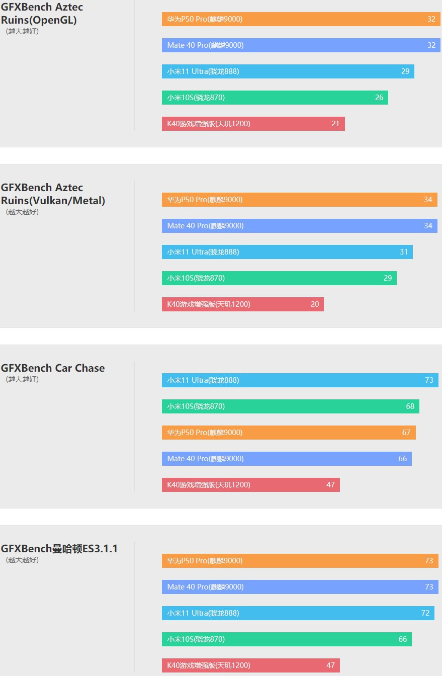The width and height of the screenshot is (442, 676).
Task: Select 华为P50 Pro bar in 曼哈顿ES3.1.1 chart
Action: [x=300, y=561]
